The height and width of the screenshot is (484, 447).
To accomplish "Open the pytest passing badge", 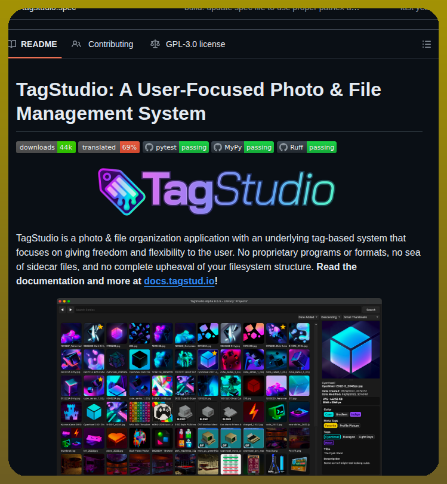I will [175, 147].
